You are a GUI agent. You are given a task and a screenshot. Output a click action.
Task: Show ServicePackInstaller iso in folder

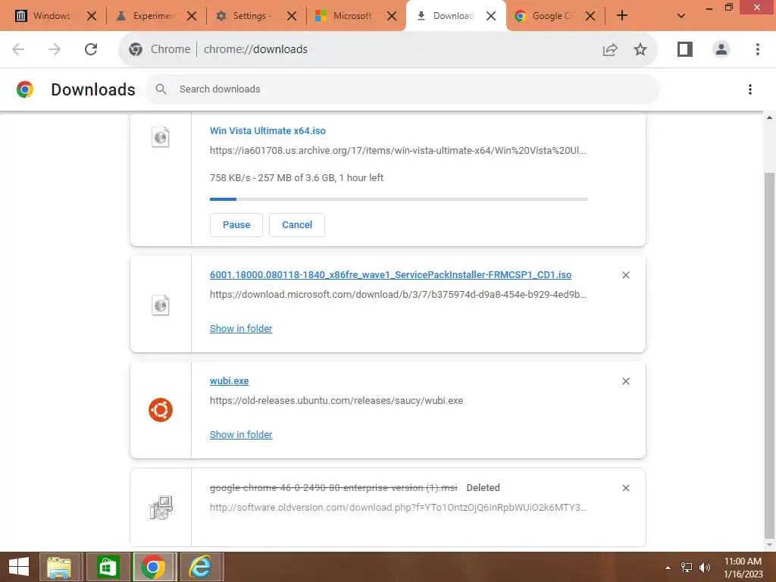[241, 329]
